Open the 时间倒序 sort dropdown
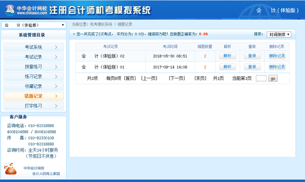Image resolution: width=305 pixels, height=182 pixels. coord(279,34)
